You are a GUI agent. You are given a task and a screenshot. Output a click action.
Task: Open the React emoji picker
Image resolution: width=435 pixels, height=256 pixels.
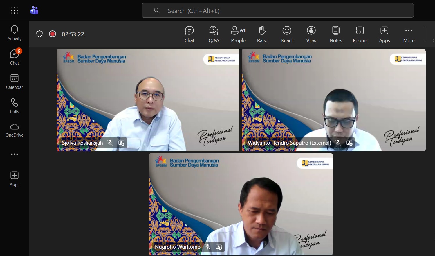coord(287,34)
